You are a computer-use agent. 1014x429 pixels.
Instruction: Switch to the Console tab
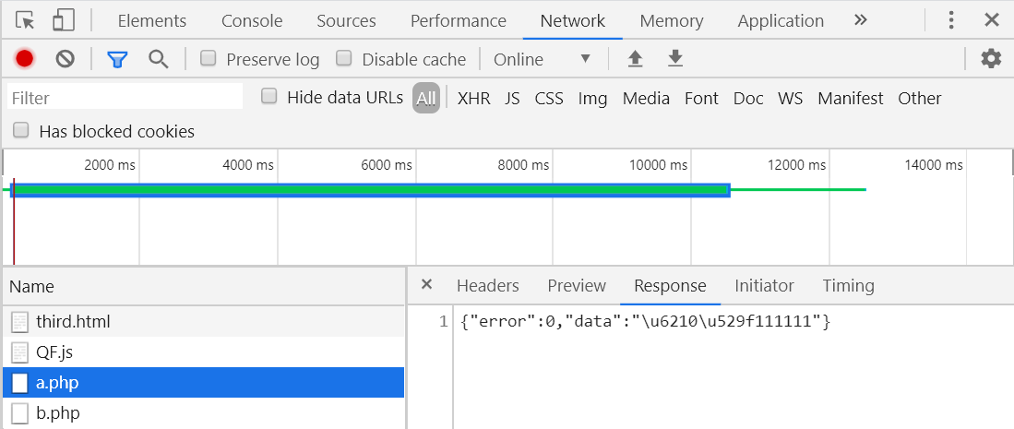point(252,20)
